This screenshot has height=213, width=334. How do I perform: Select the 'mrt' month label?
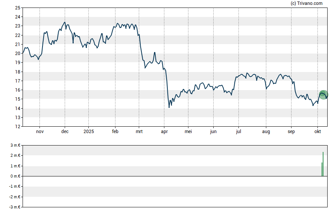[139, 132]
